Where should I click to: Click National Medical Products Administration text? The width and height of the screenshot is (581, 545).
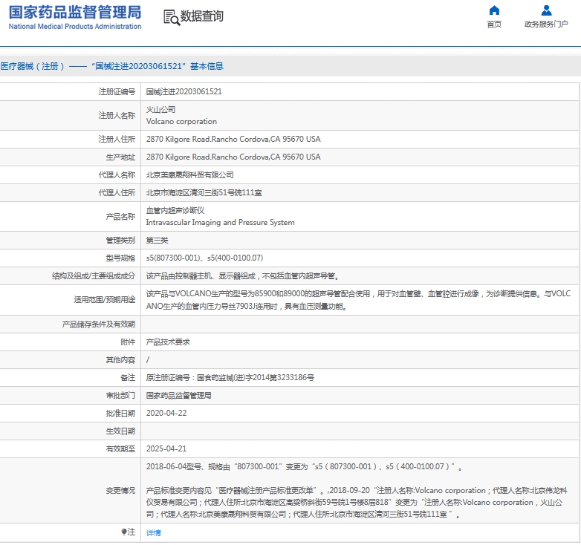pos(75,26)
